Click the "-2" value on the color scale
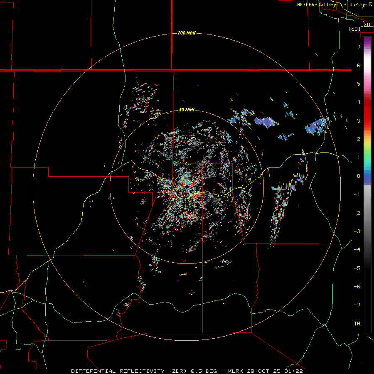This screenshot has height=374, width=374. [x=357, y=213]
